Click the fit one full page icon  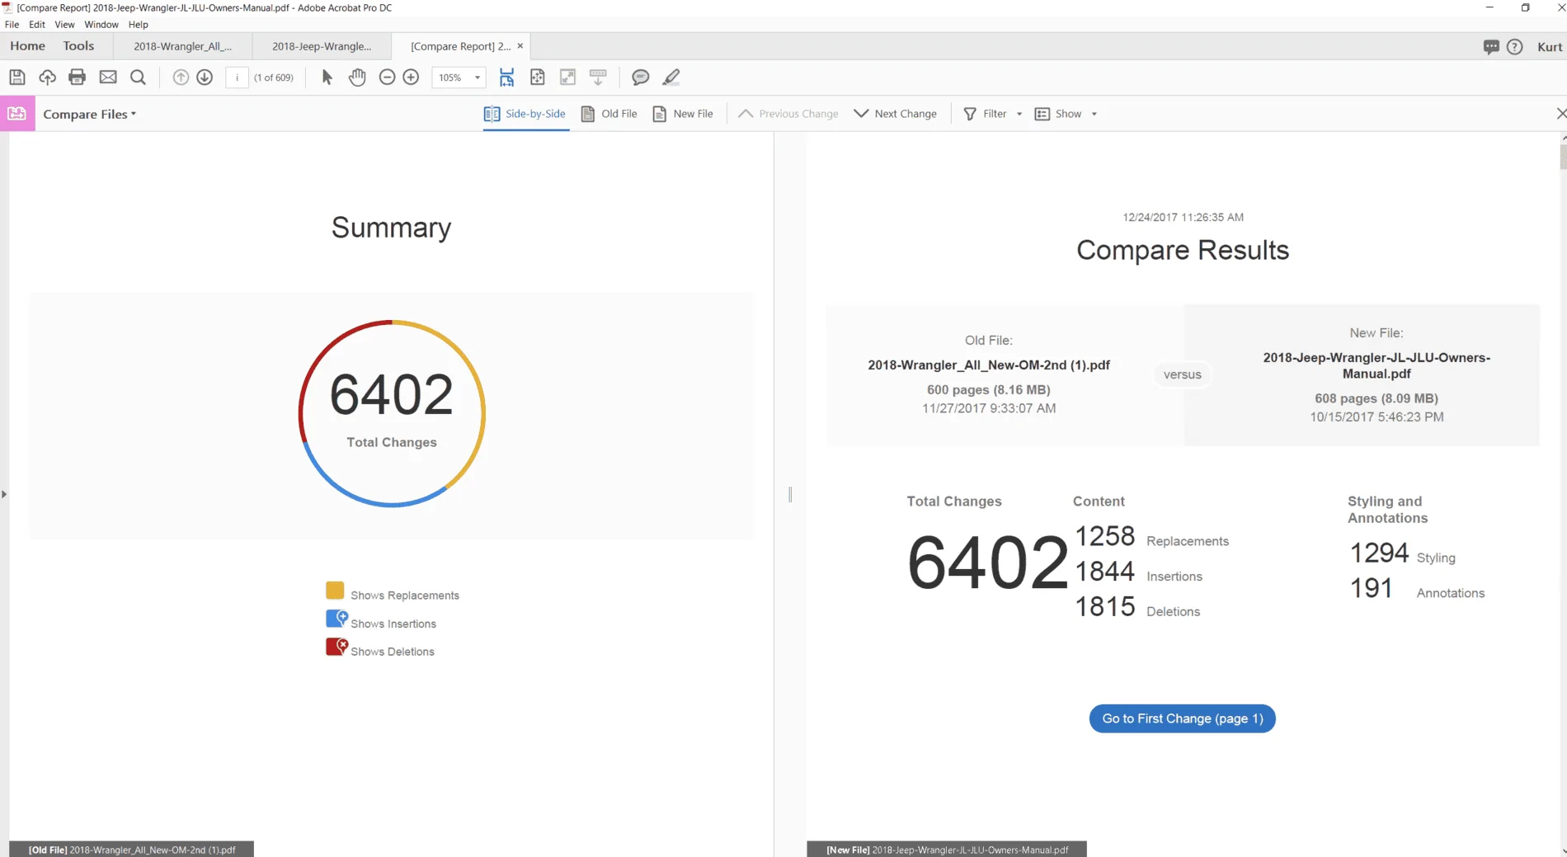click(538, 78)
